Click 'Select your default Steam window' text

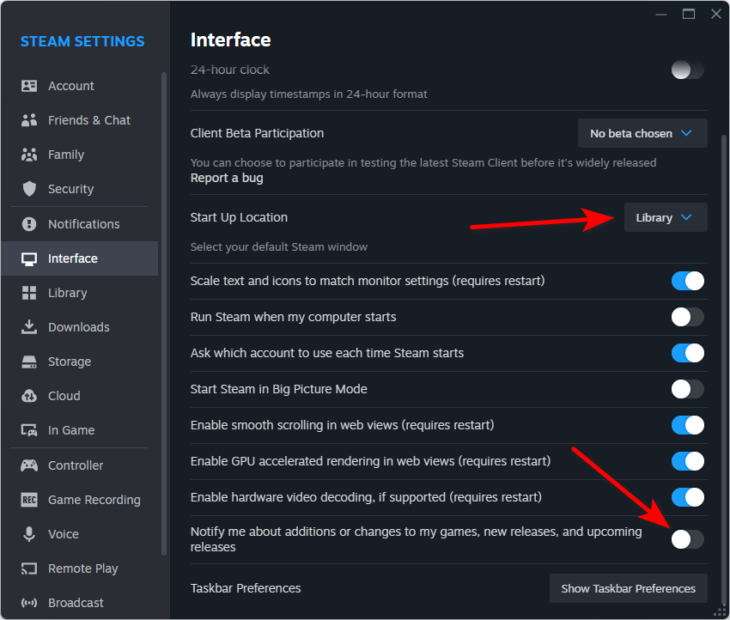point(279,246)
